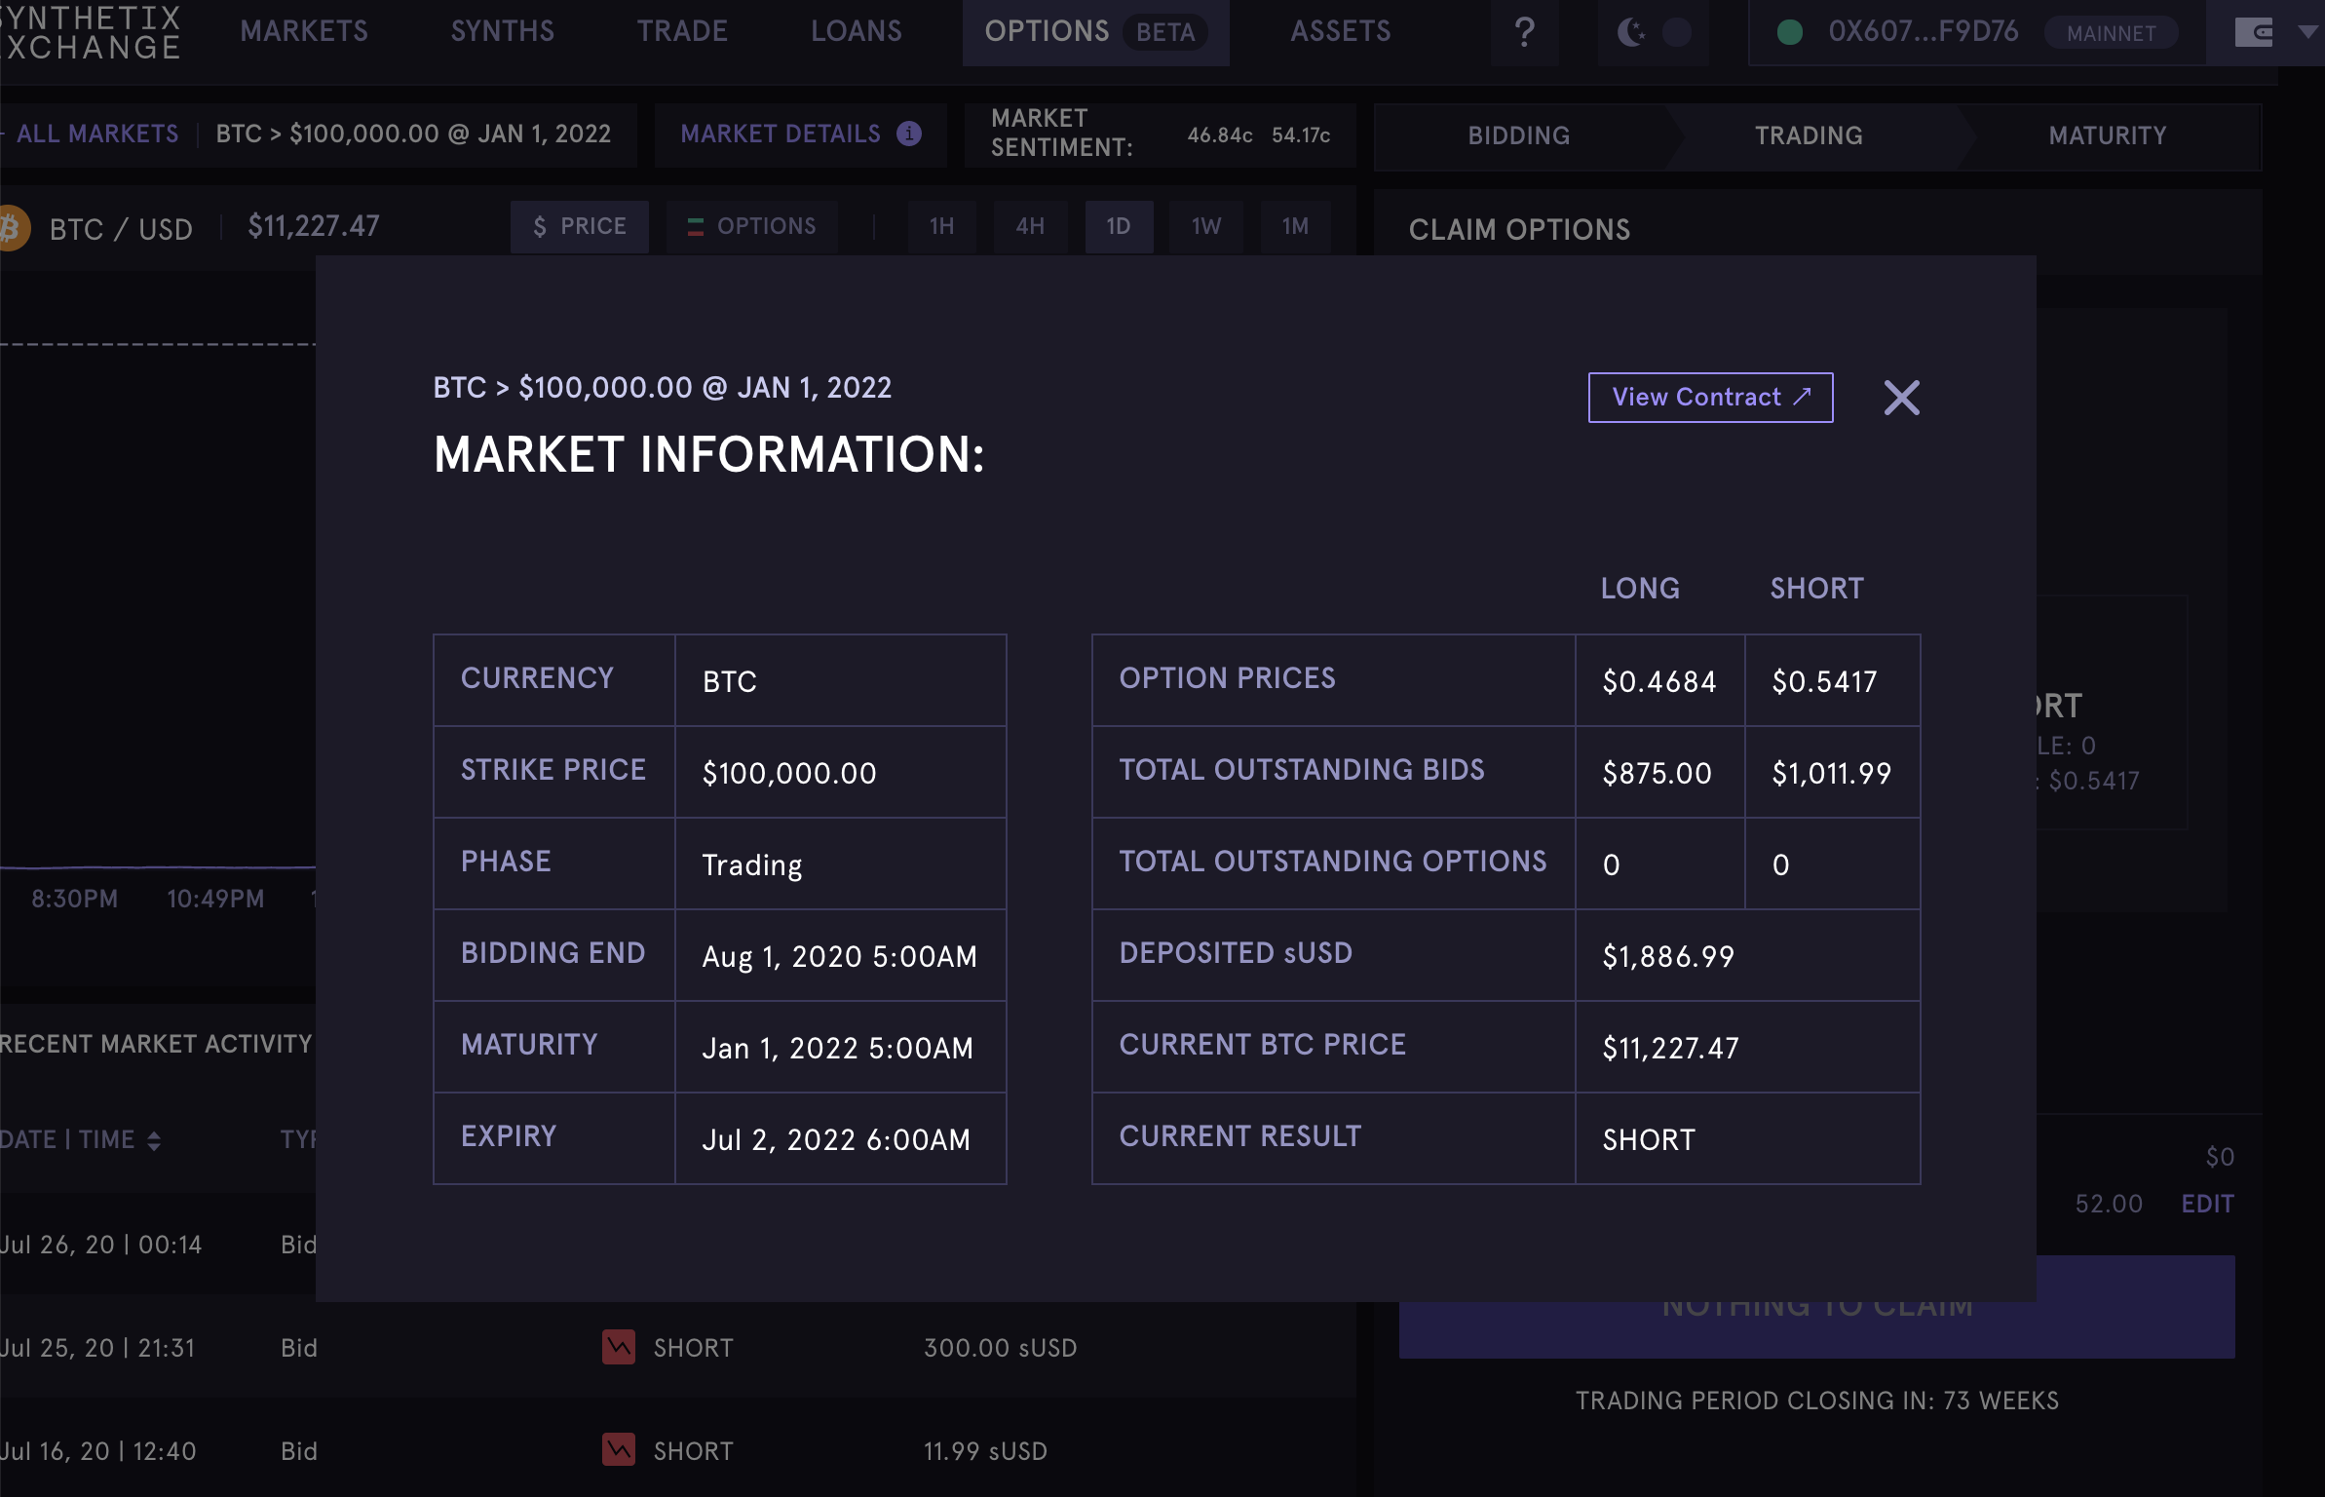Close the Market Information modal
The width and height of the screenshot is (2325, 1497).
click(x=1901, y=398)
